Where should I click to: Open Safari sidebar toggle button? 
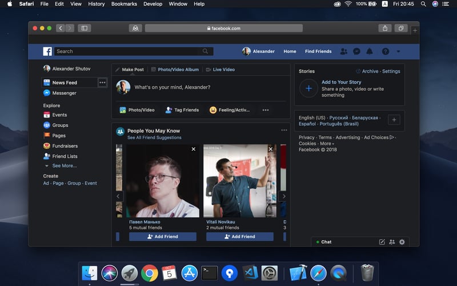85,28
